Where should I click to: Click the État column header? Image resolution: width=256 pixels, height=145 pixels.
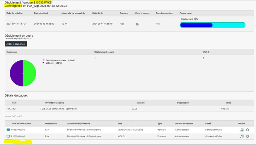click(120, 124)
